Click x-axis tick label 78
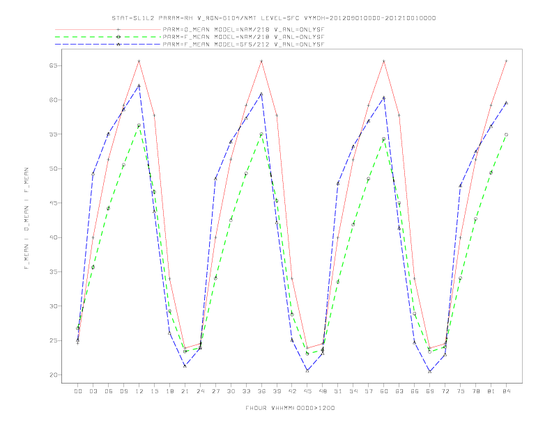The height and width of the screenshot is (426, 552). (476, 391)
